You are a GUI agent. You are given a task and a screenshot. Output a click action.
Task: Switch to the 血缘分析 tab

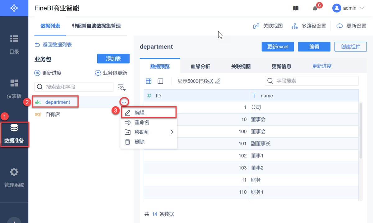coord(200,66)
